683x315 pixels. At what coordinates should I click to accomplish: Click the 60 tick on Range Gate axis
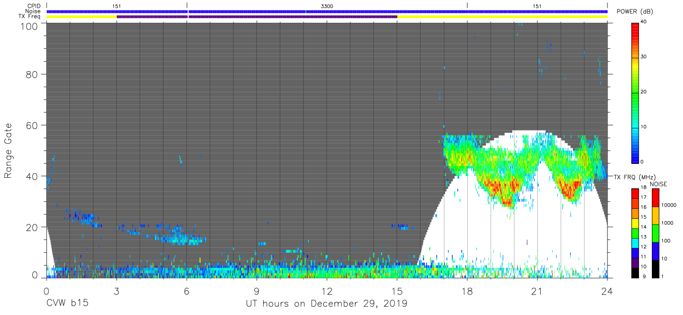(32, 125)
